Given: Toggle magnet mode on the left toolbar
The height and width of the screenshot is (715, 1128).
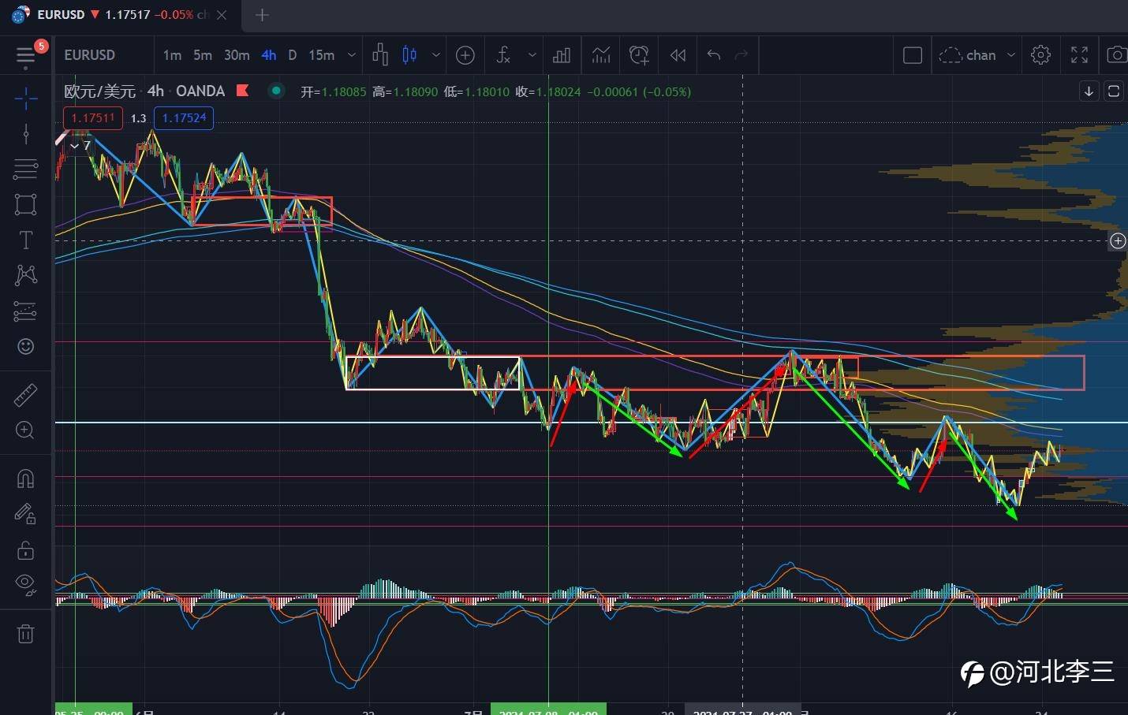Looking at the screenshot, I should point(25,479).
